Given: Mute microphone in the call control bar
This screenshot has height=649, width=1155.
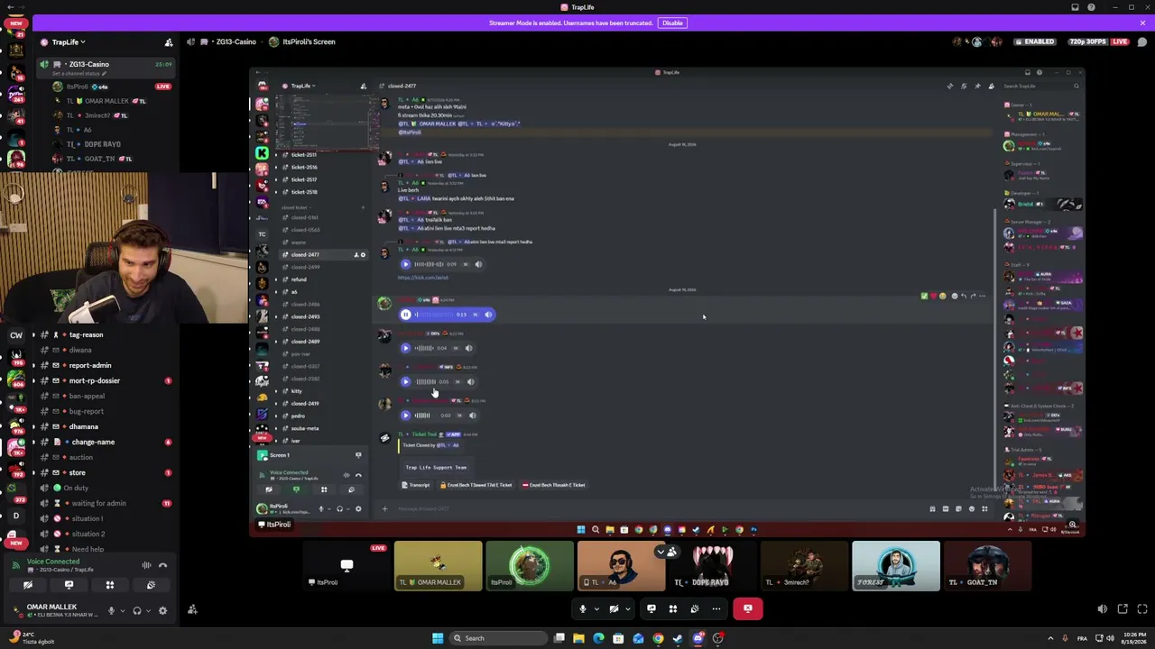Looking at the screenshot, I should [x=583, y=608].
